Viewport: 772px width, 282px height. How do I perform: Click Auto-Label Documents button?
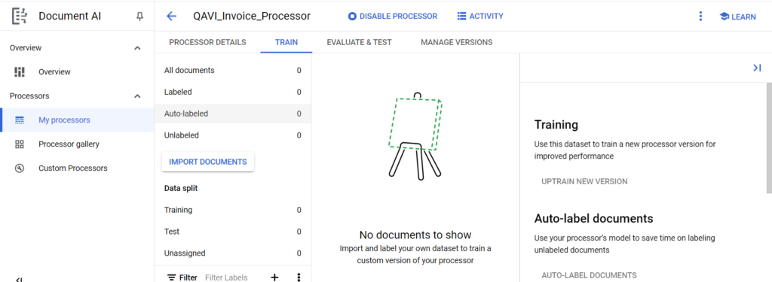tap(589, 275)
